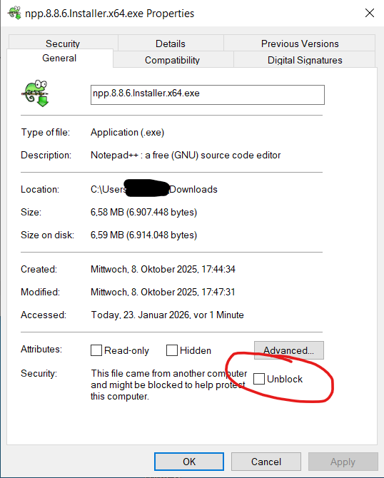Click the 'Attributes:' label
The width and height of the screenshot is (384, 478).
point(41,349)
